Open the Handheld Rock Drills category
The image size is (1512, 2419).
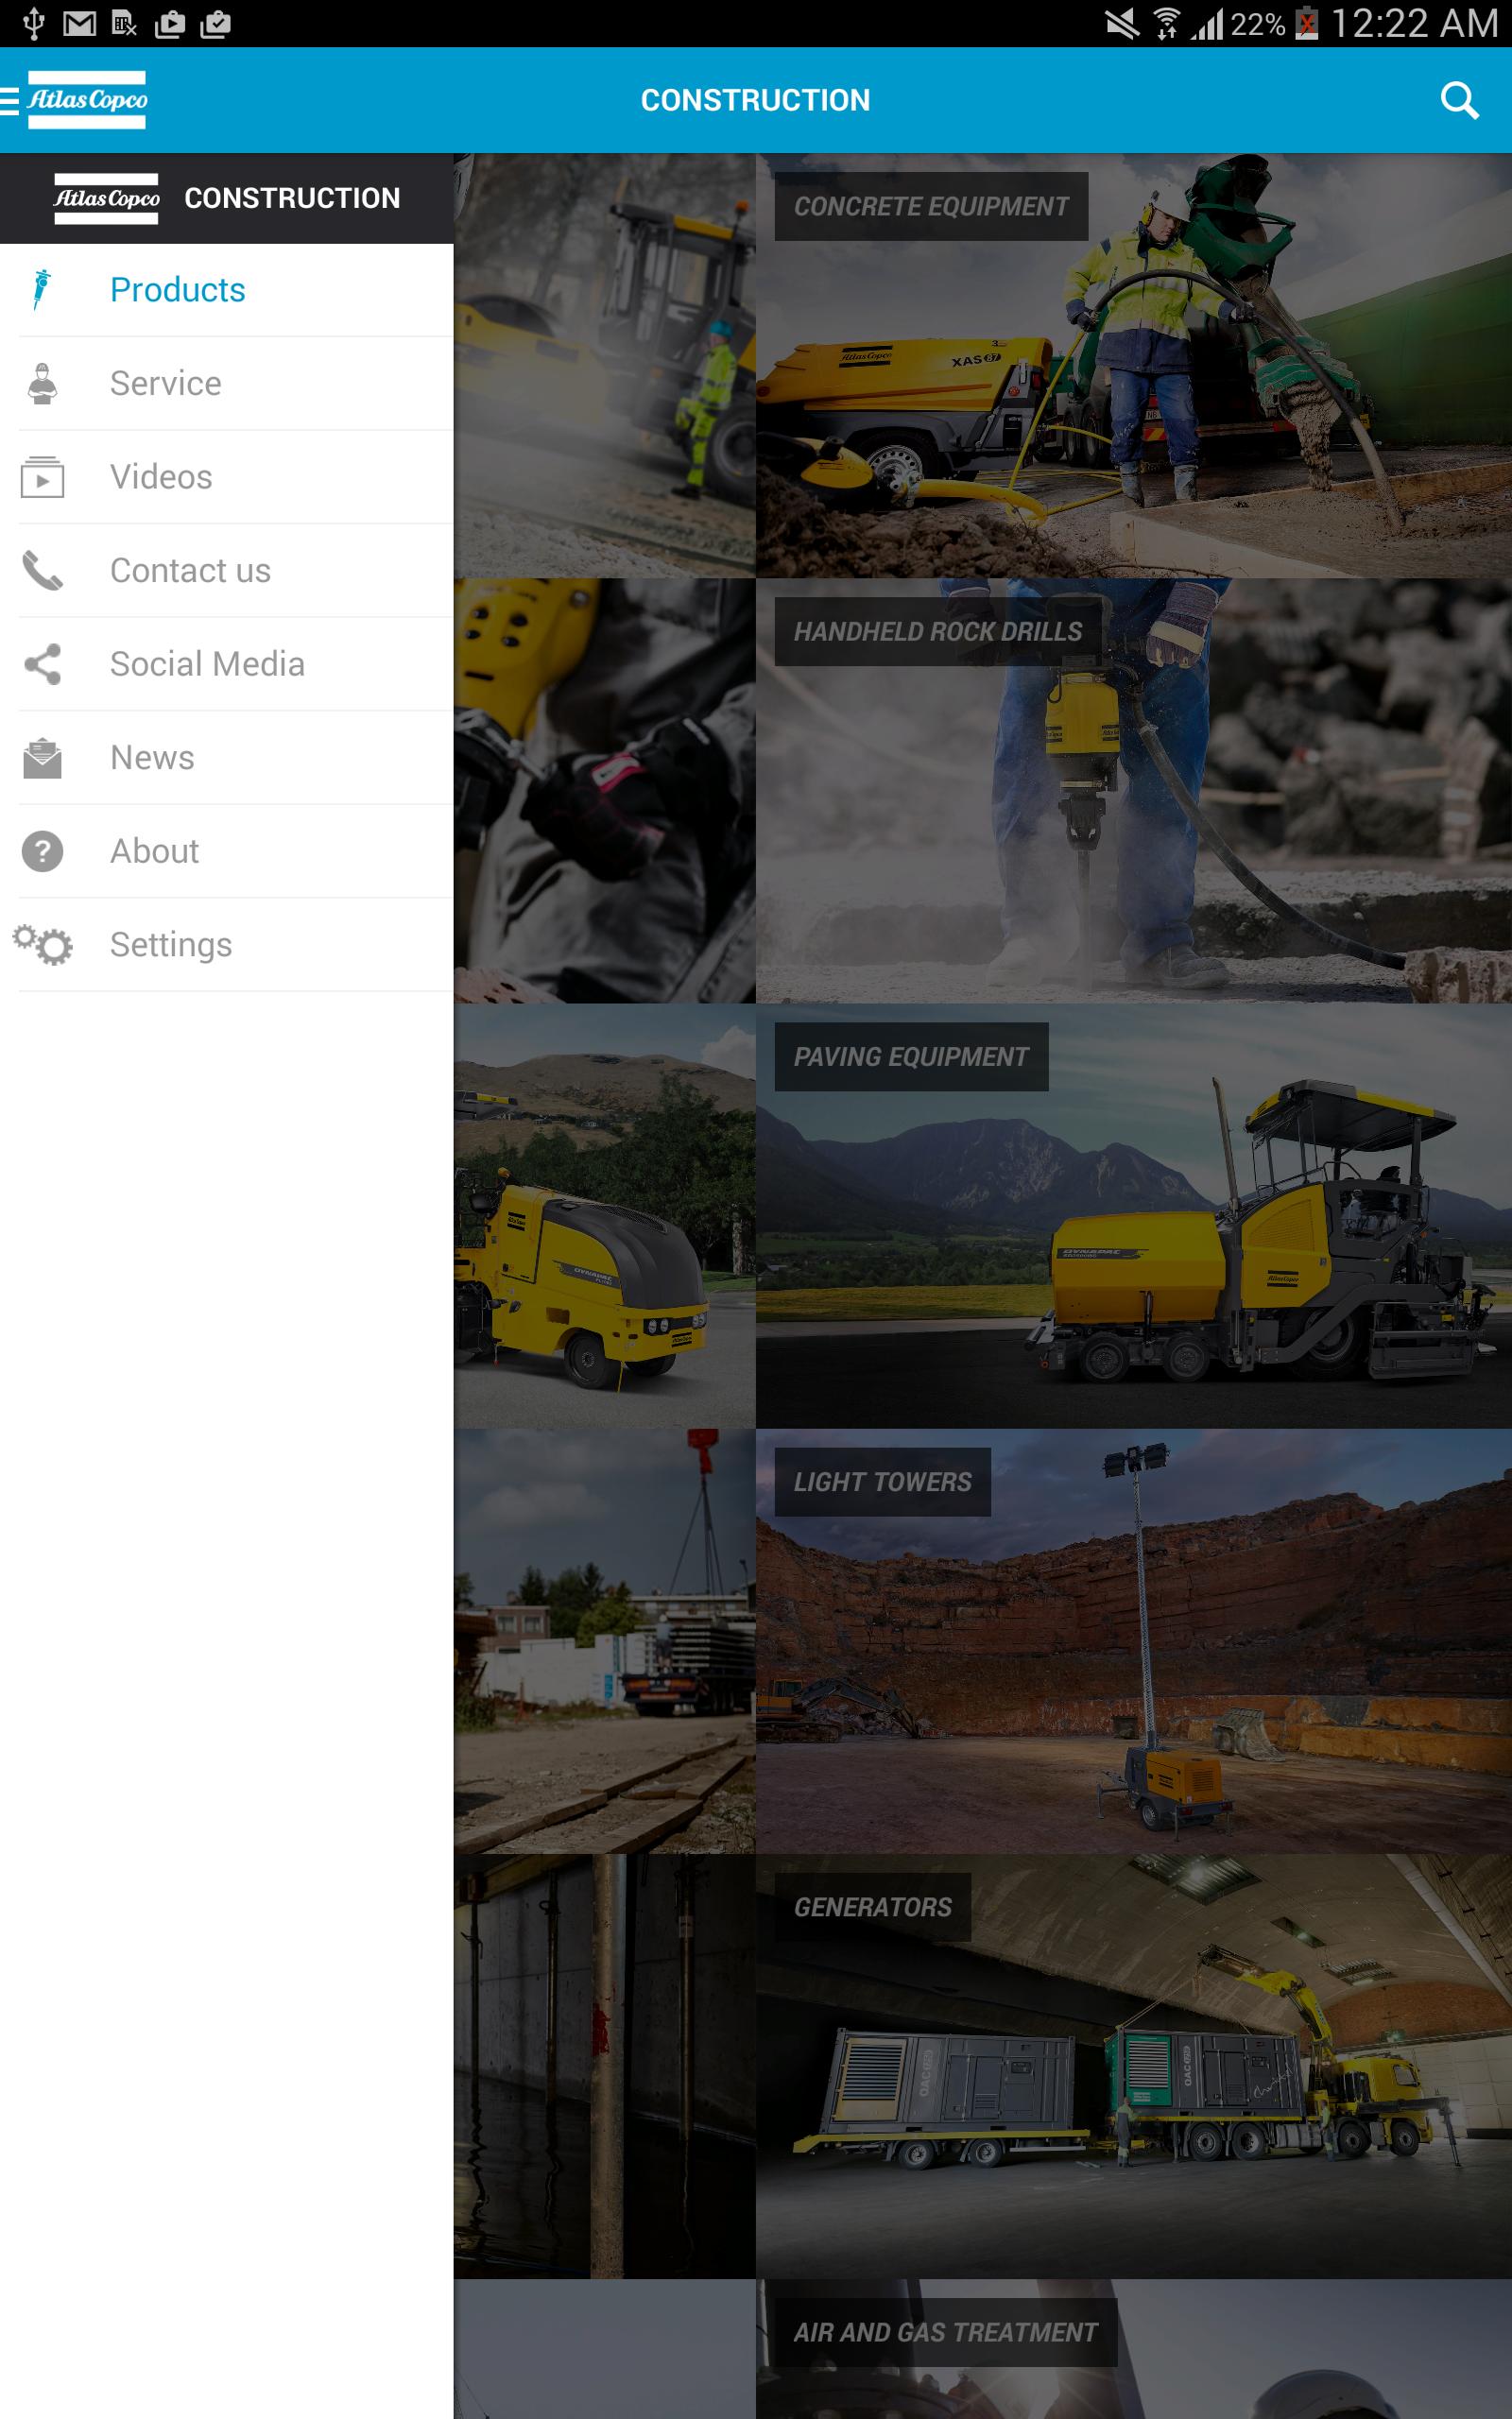[x=1133, y=791]
